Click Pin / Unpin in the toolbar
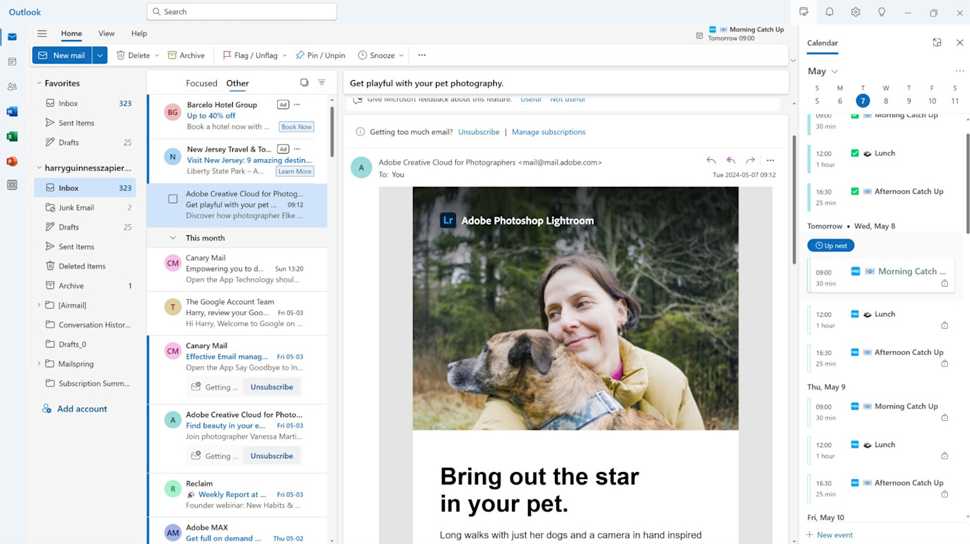 (x=320, y=55)
